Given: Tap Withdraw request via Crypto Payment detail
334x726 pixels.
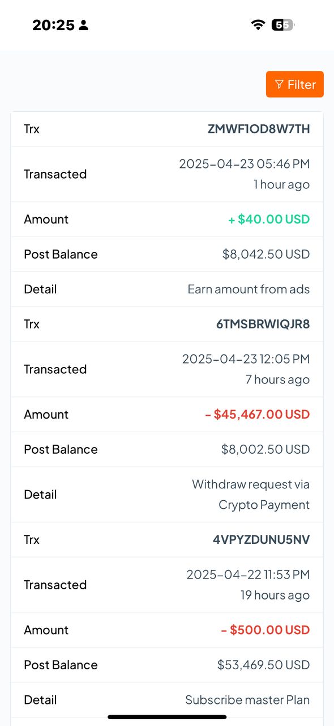Looking at the screenshot, I should [x=251, y=495].
